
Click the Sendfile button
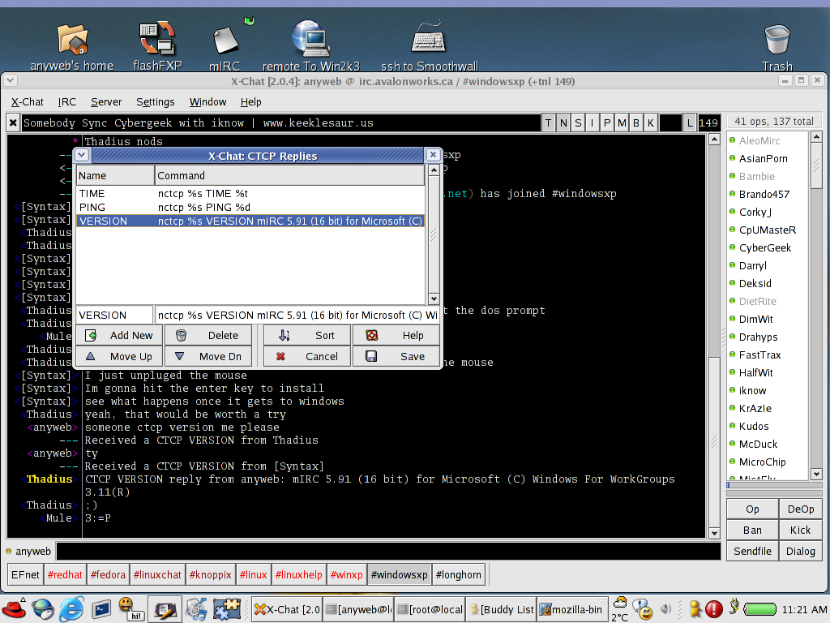(x=752, y=552)
